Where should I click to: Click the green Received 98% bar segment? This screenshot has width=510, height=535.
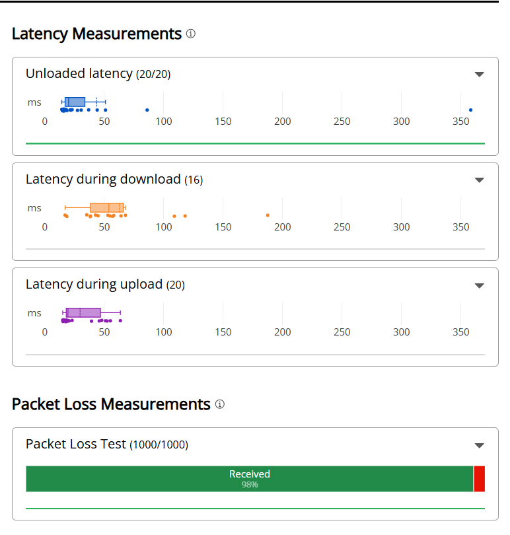249,479
